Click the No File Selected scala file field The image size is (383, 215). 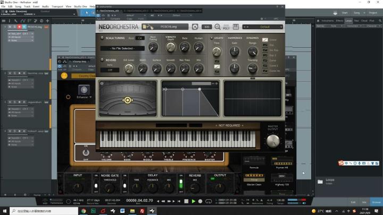point(122,48)
